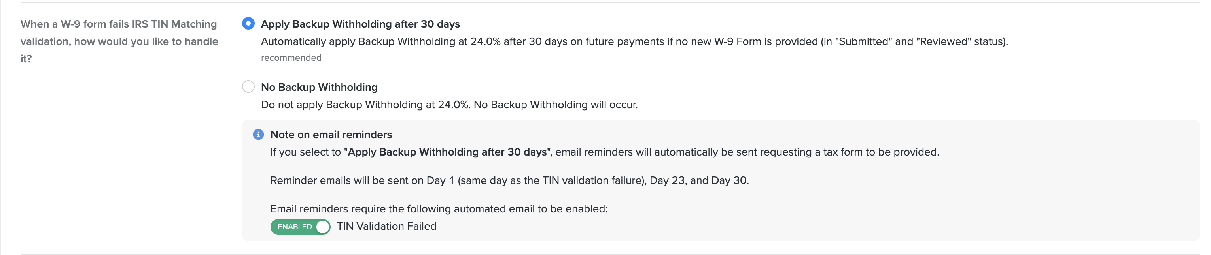Click the "Note on email reminders" heading

pyautogui.click(x=331, y=135)
